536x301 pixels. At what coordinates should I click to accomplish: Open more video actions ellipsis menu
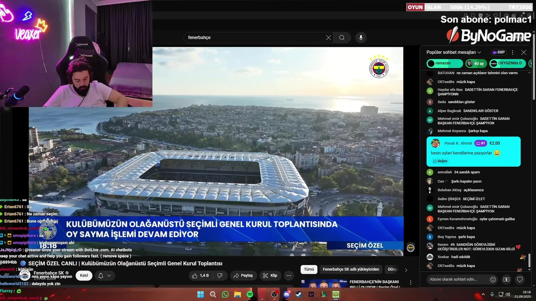click(289, 275)
